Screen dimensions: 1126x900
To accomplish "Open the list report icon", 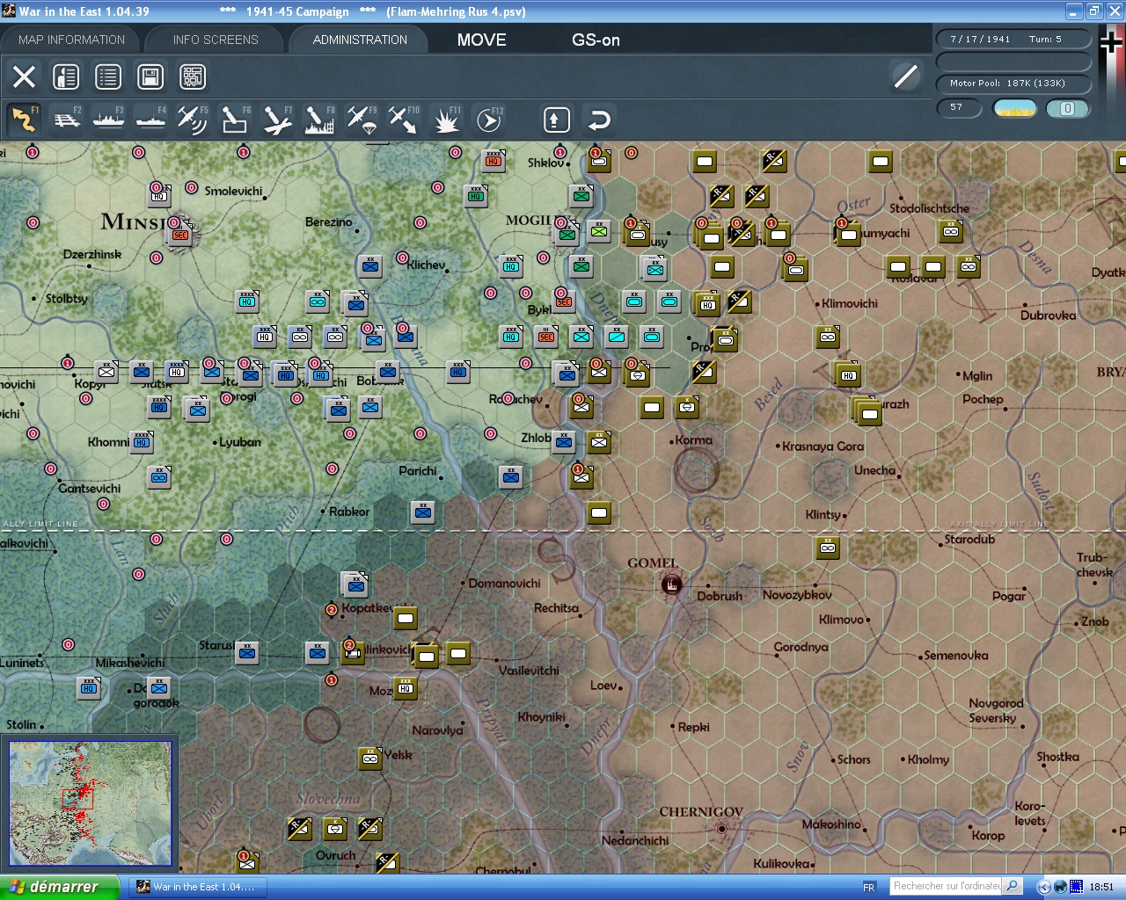I will click(108, 76).
